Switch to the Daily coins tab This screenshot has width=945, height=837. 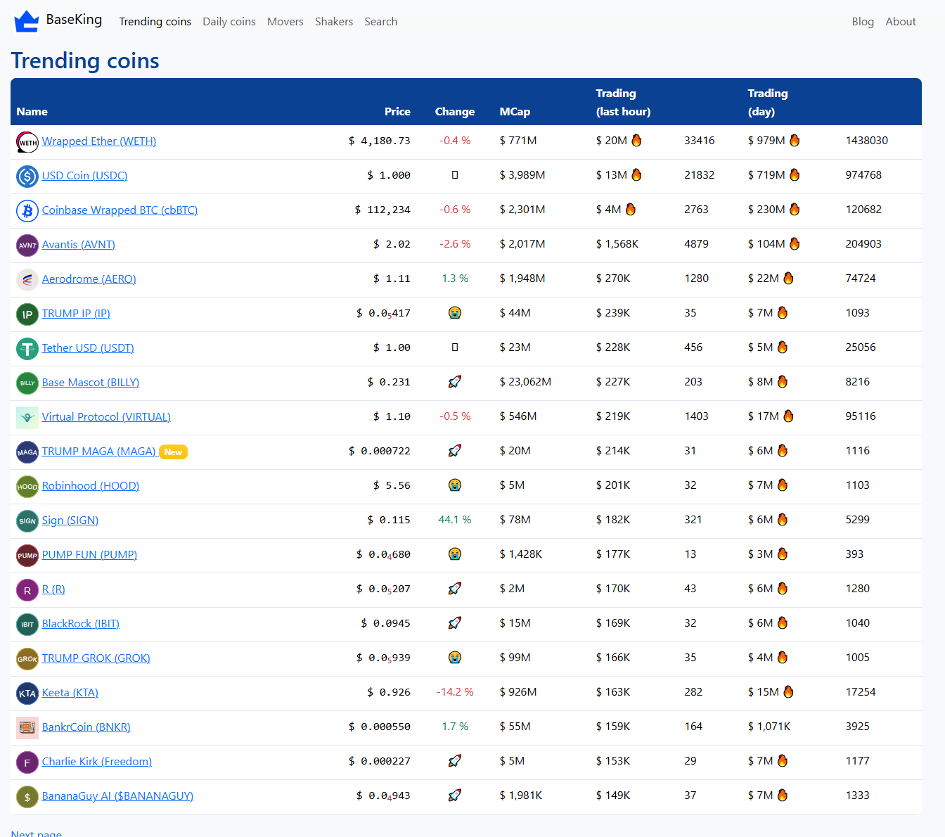coord(229,22)
